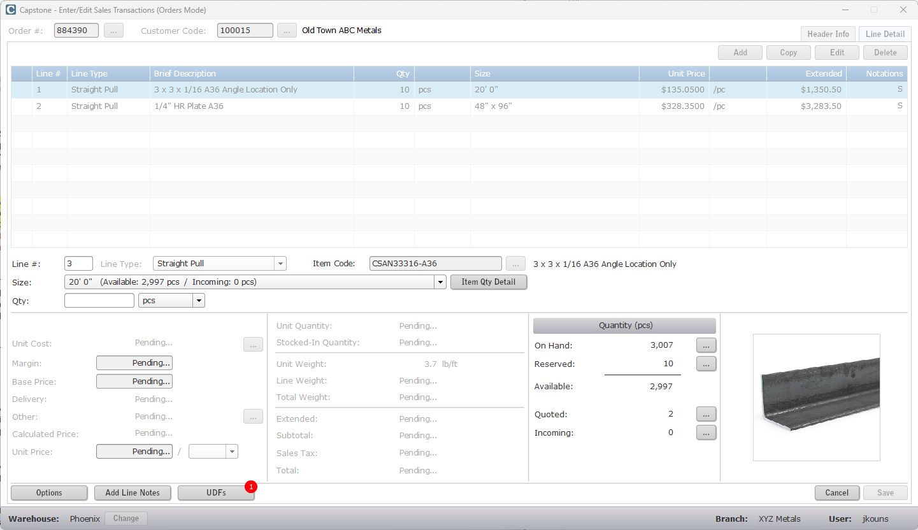Open the Other charges ellipsis

pos(253,416)
